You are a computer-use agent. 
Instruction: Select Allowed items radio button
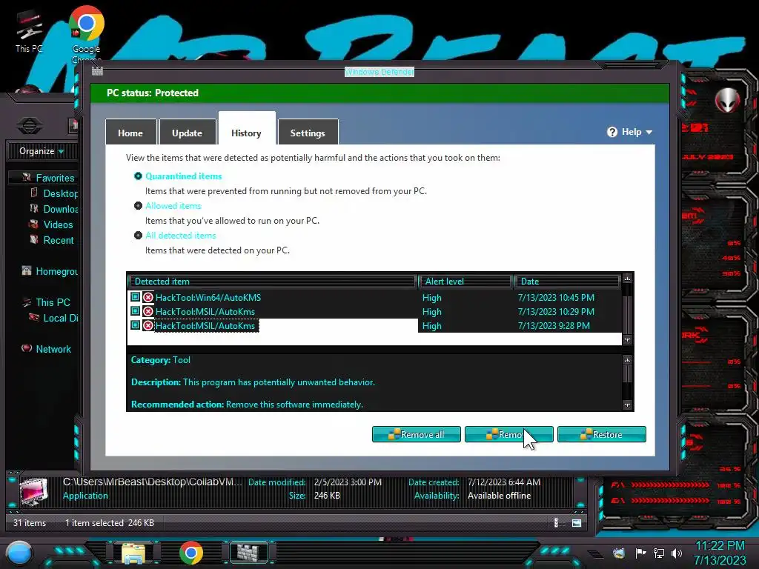pos(138,206)
